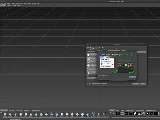Image resolution: width=160 pixels, height=120 pixels.
Task: Click the sculpt tools tray horizontal scrollbar
Action: 56,117
